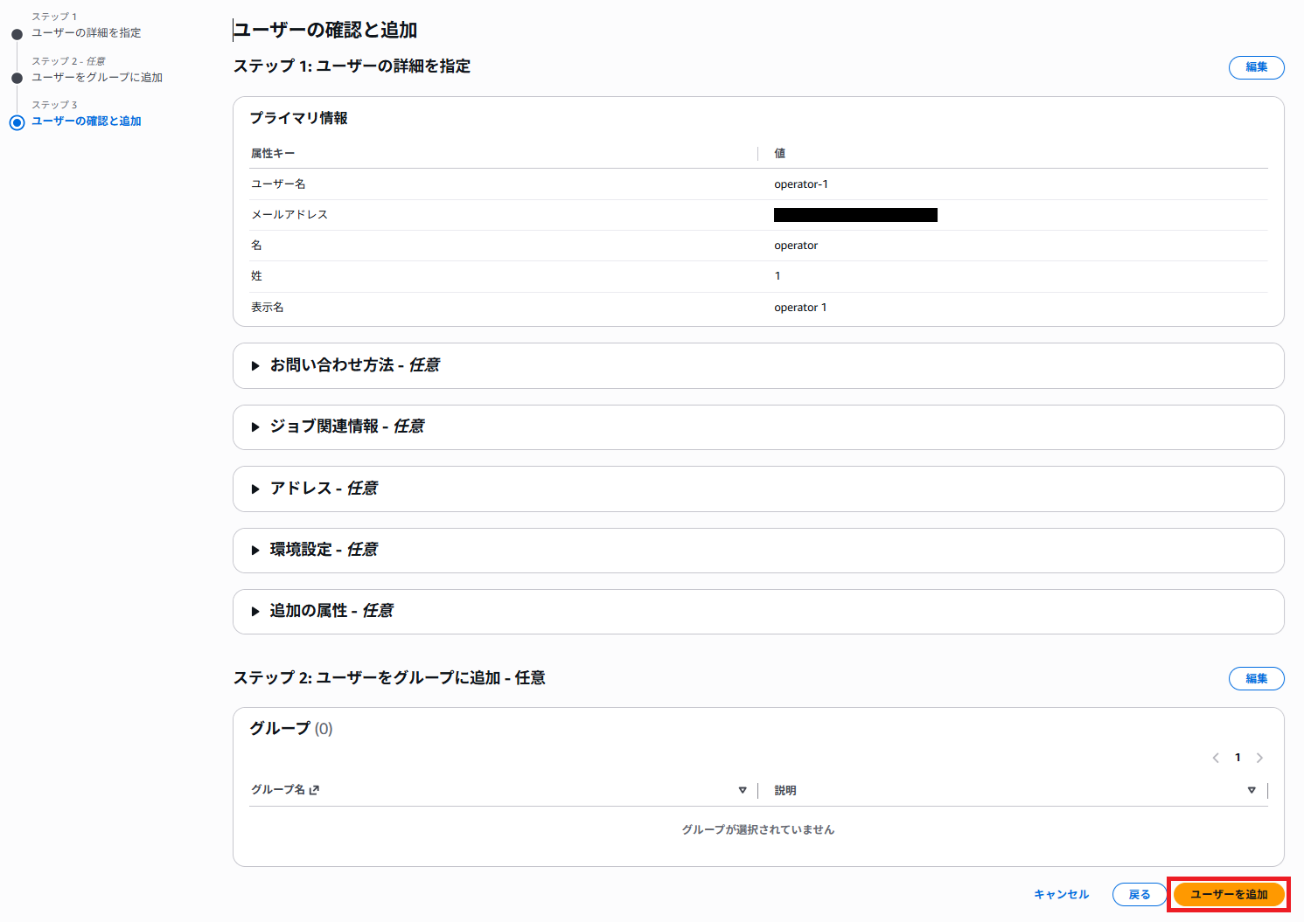
Task: Click the previous page chevron in グループ pagination
Action: (x=1216, y=758)
